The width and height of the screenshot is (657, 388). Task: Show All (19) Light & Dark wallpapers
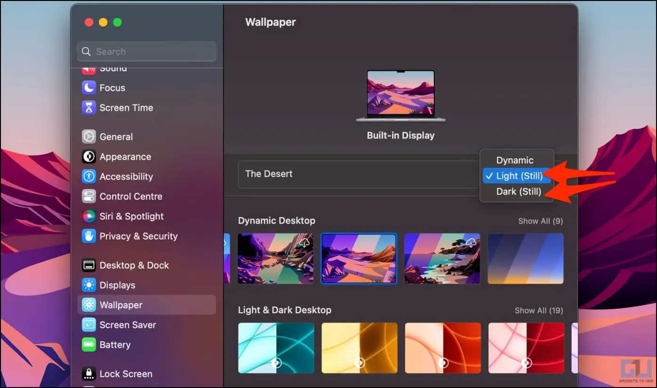[538, 310]
